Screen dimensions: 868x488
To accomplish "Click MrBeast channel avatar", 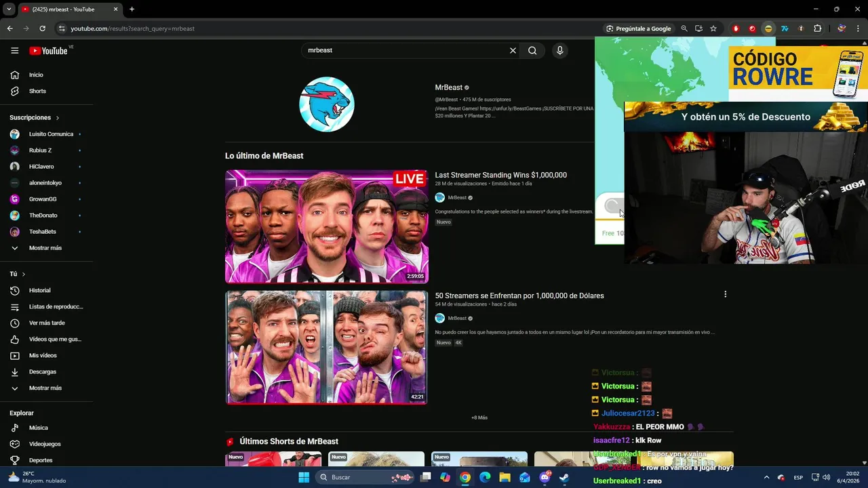I will [327, 104].
